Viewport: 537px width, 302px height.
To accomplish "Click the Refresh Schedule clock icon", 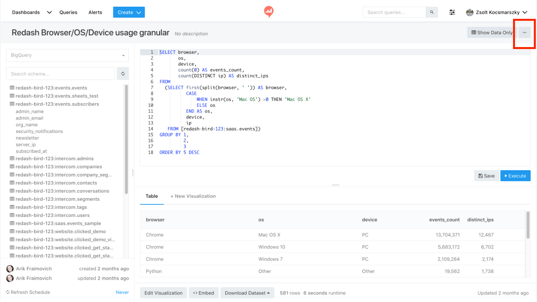I will (8, 292).
